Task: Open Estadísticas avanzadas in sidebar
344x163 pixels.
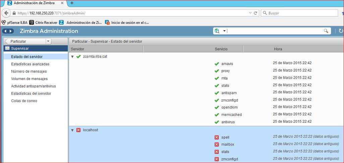Action: [x=30, y=64]
